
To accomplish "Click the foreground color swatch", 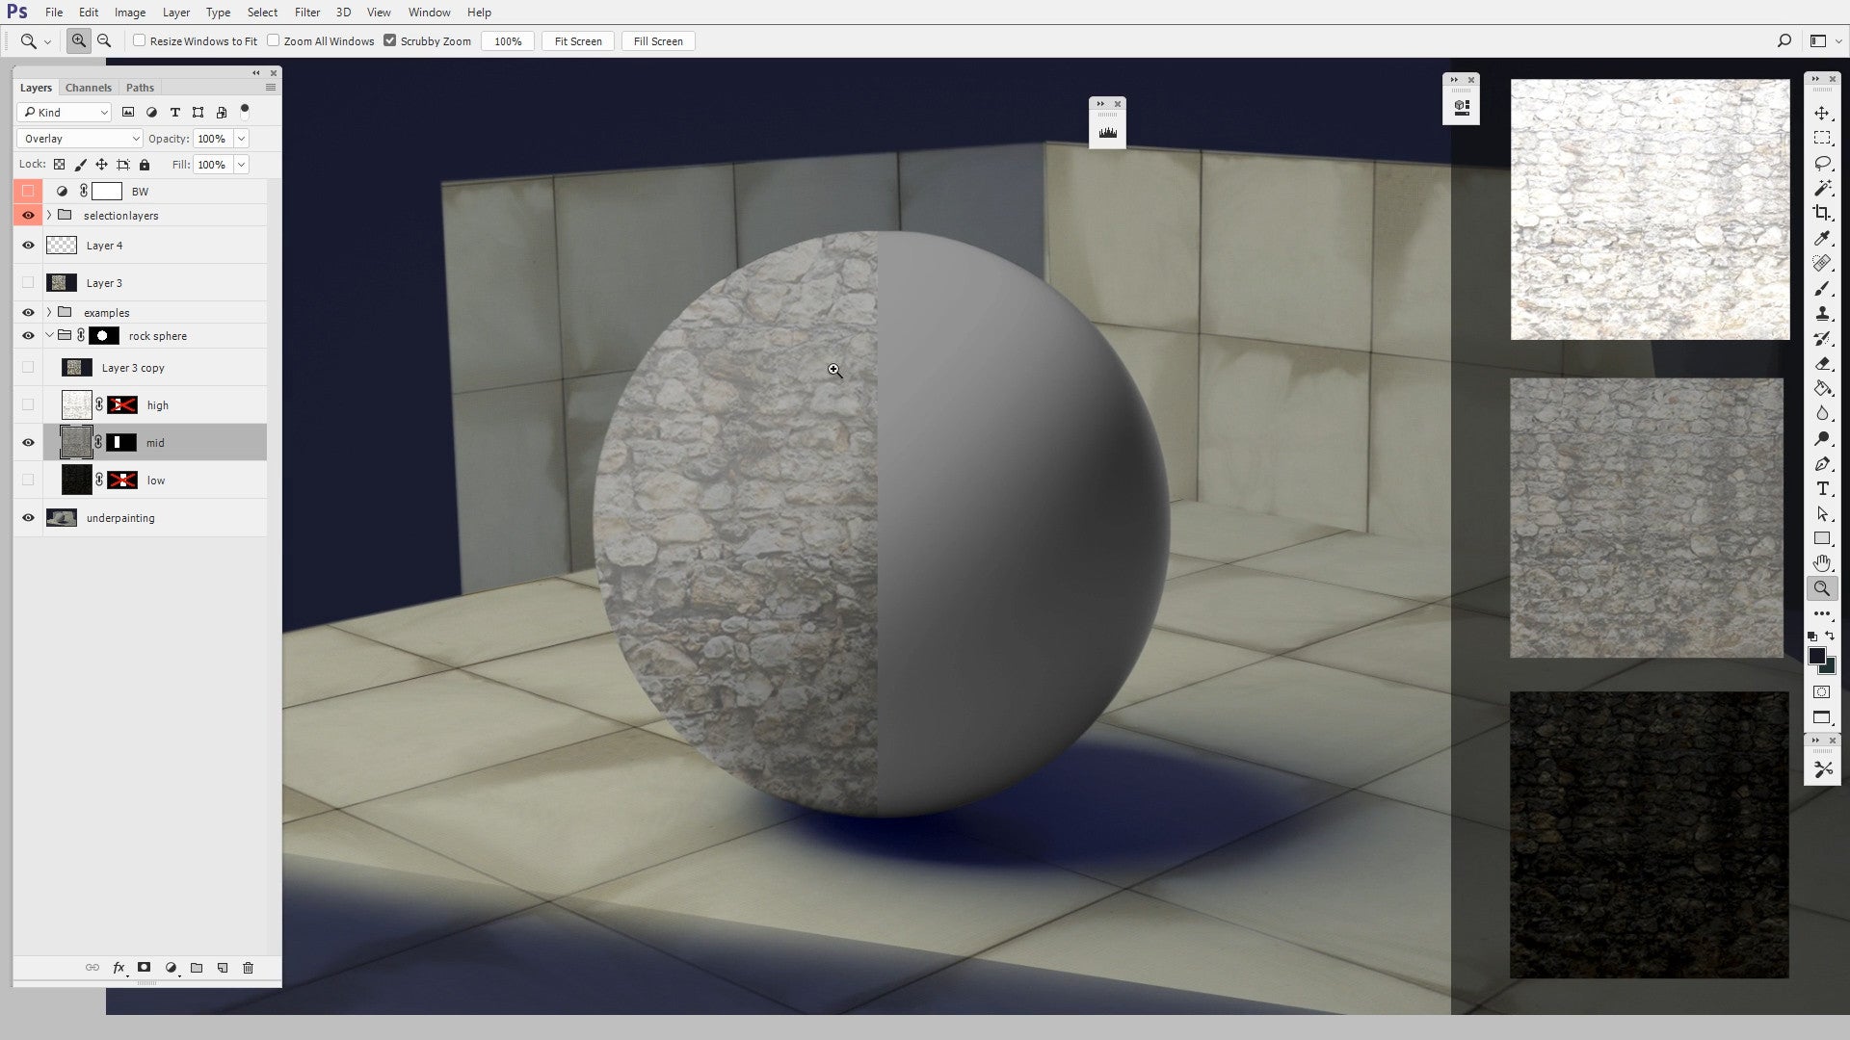I will tap(1817, 658).
